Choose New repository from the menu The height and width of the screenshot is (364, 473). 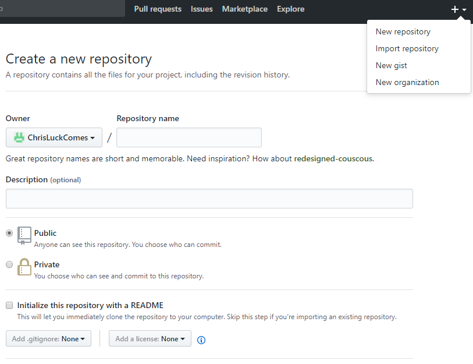[403, 31]
